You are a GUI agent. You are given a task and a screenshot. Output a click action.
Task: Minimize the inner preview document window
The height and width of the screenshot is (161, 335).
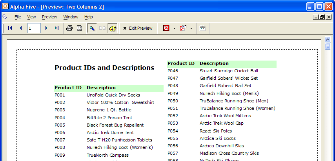pyautogui.click(x=315, y=17)
